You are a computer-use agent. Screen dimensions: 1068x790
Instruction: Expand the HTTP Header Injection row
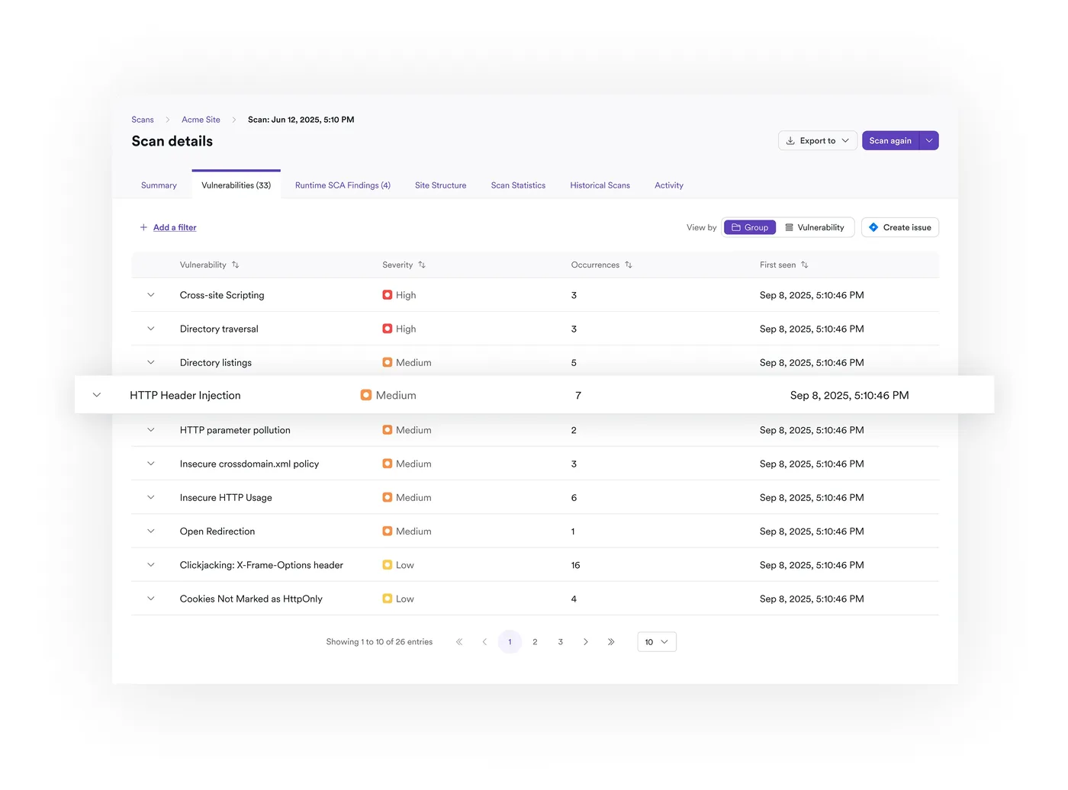click(x=97, y=395)
